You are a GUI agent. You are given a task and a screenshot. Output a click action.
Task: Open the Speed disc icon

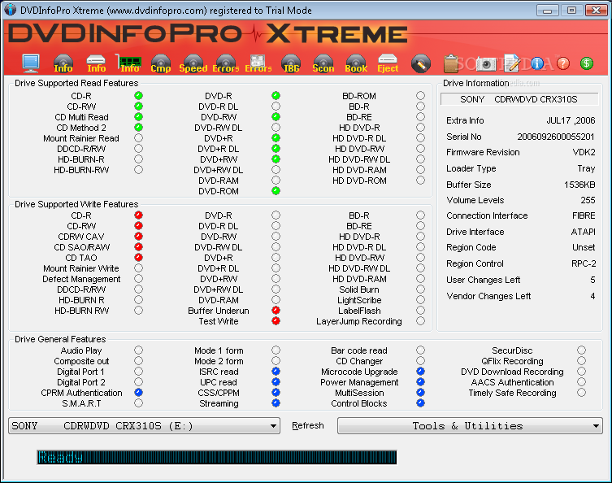point(193,63)
